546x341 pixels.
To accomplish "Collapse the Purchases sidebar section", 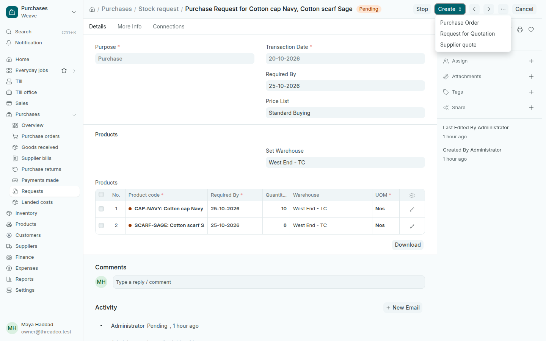I will pos(74,114).
